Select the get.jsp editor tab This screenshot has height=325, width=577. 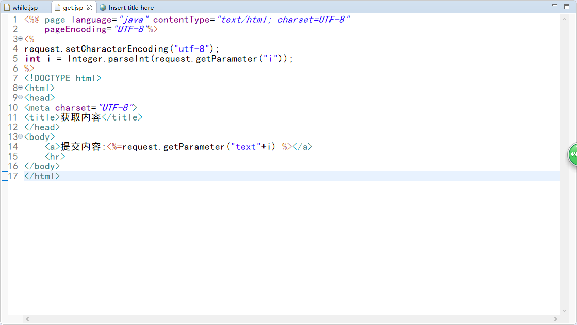pos(73,7)
